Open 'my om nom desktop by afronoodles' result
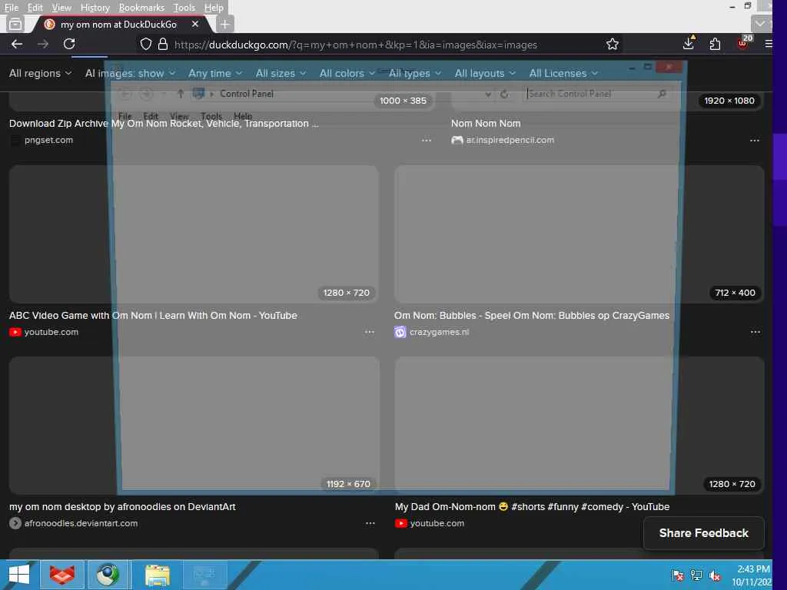 122,507
